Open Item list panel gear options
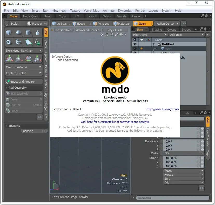The image size is (215, 205). (x=205, y=29)
